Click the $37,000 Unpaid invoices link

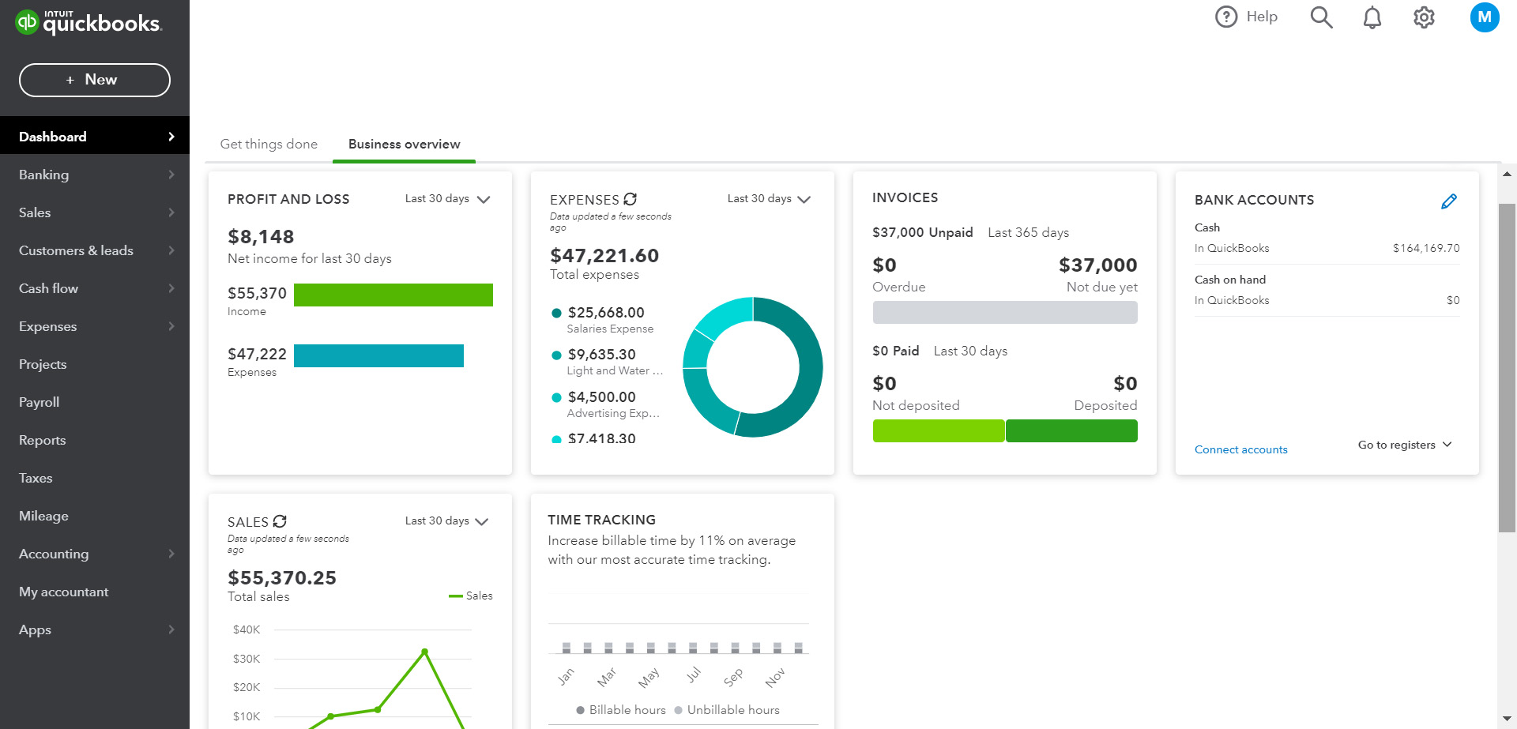point(922,232)
